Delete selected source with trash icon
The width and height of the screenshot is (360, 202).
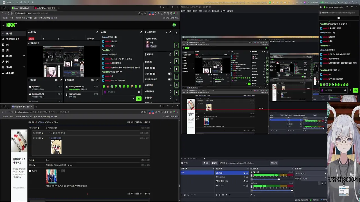click(x=219, y=195)
